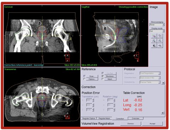Screen dimensions: 170x130
Task: Click the 'Slice 207 of 410' label
Action: click(x=72, y=65)
